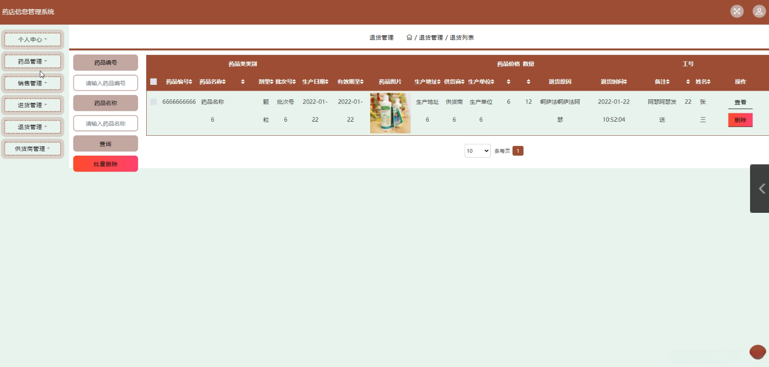Focus the 请输入药品名称 input field
The height and width of the screenshot is (367, 769).
click(105, 124)
